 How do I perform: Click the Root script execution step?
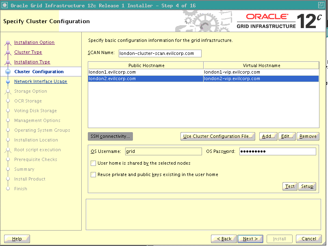click(37, 150)
